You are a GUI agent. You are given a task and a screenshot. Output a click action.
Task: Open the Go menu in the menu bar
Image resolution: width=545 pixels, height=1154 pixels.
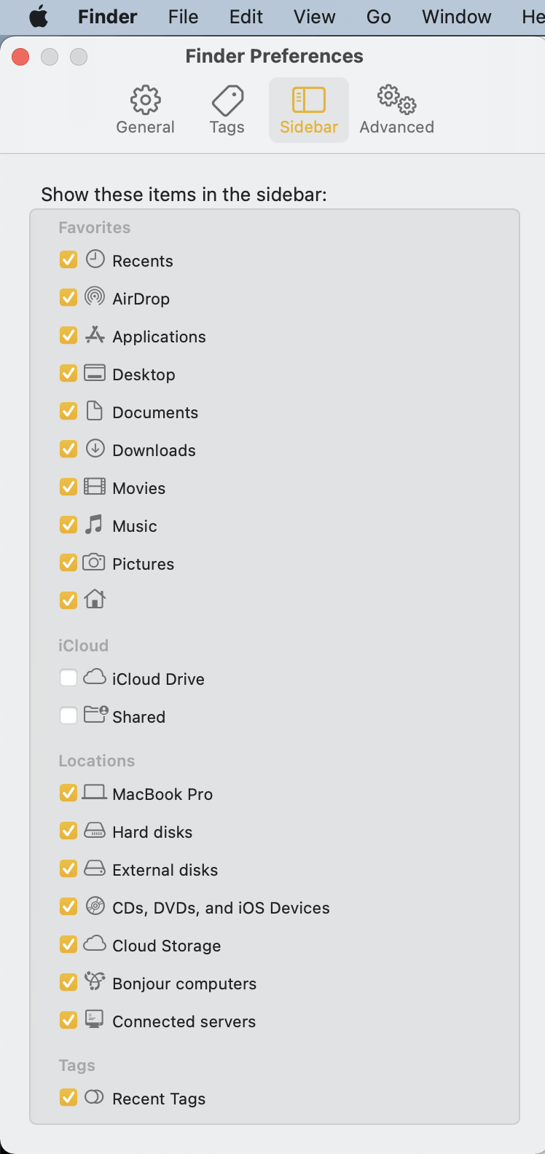point(378,17)
